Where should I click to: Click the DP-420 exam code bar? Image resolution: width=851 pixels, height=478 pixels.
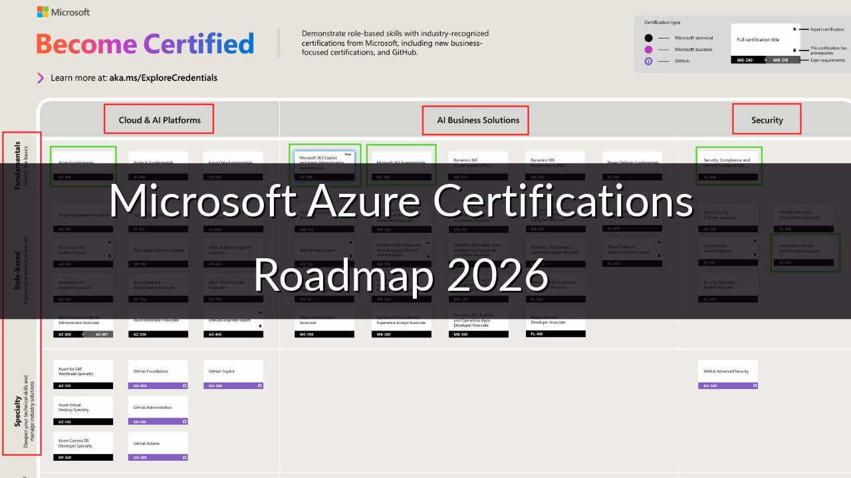coord(83,457)
